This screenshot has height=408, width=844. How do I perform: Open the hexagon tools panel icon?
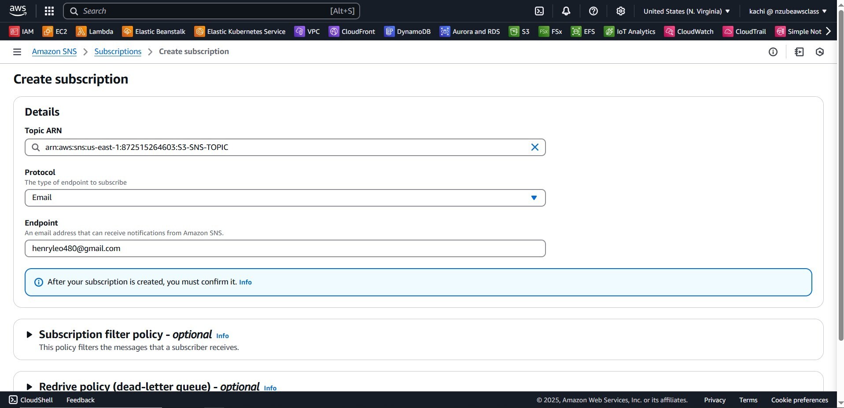[819, 52]
